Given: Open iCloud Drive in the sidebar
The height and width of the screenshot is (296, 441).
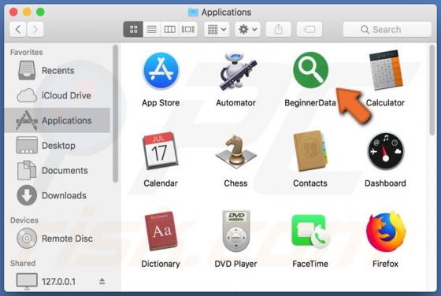Looking at the screenshot, I should coord(57,95).
